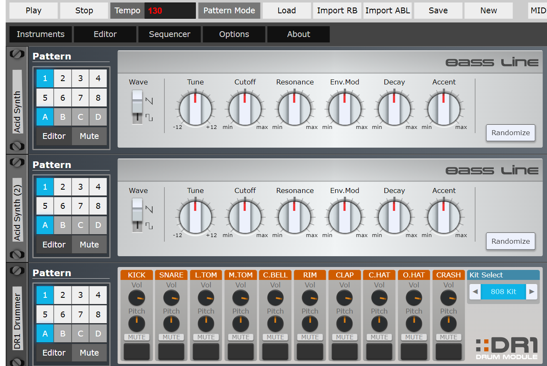Screen dimensions: 547x366
Task: Click the Decay knob on the first Acid Synth
Action: click(x=394, y=109)
